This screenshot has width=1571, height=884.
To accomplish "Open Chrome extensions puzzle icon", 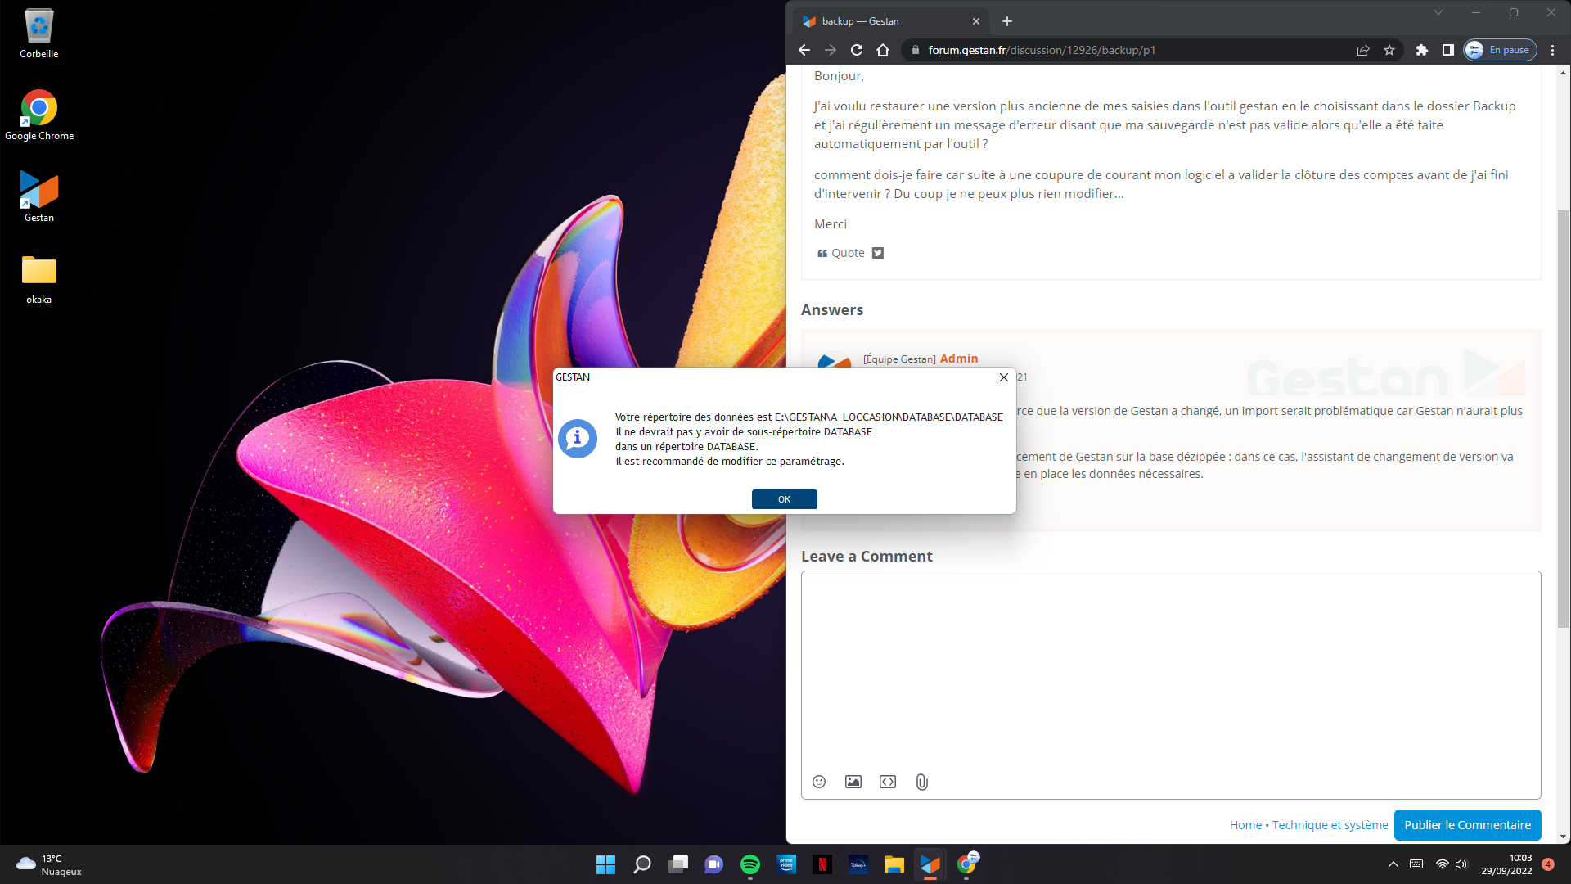I will pos(1422,50).
